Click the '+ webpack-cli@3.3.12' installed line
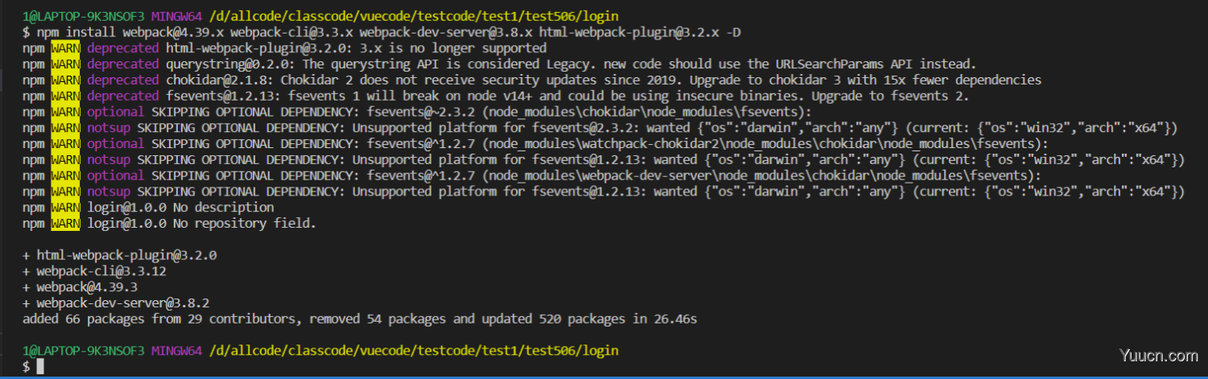The image size is (1208, 379). point(95,271)
